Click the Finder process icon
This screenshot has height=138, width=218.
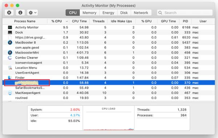point(10,78)
